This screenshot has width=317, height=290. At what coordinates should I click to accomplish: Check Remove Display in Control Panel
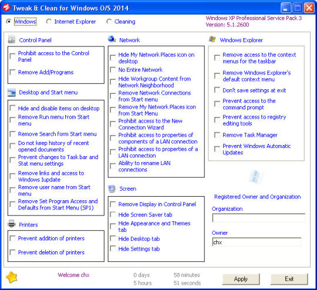pos(113,204)
